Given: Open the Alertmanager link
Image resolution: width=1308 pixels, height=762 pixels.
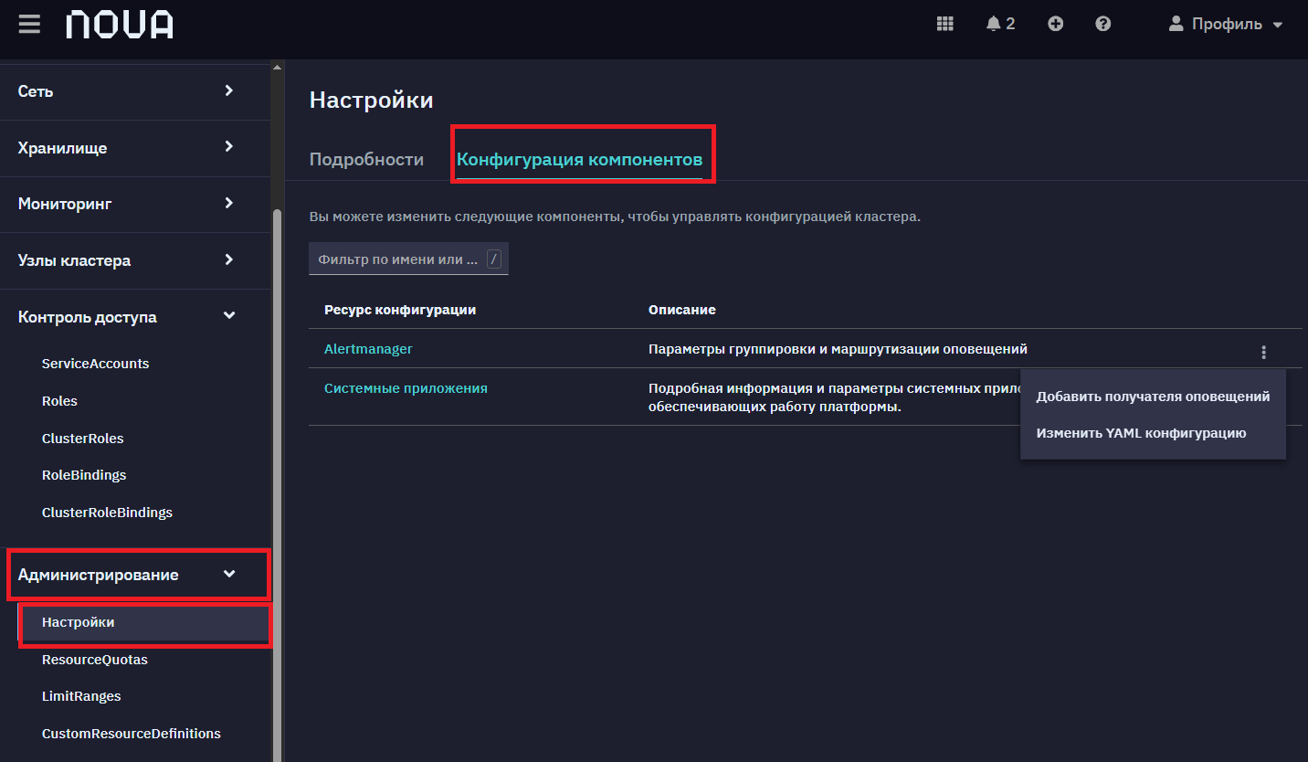Looking at the screenshot, I should [368, 349].
